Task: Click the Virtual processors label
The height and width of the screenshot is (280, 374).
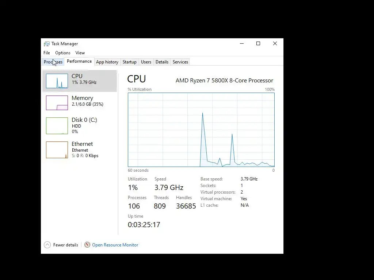Action: pos(218,192)
